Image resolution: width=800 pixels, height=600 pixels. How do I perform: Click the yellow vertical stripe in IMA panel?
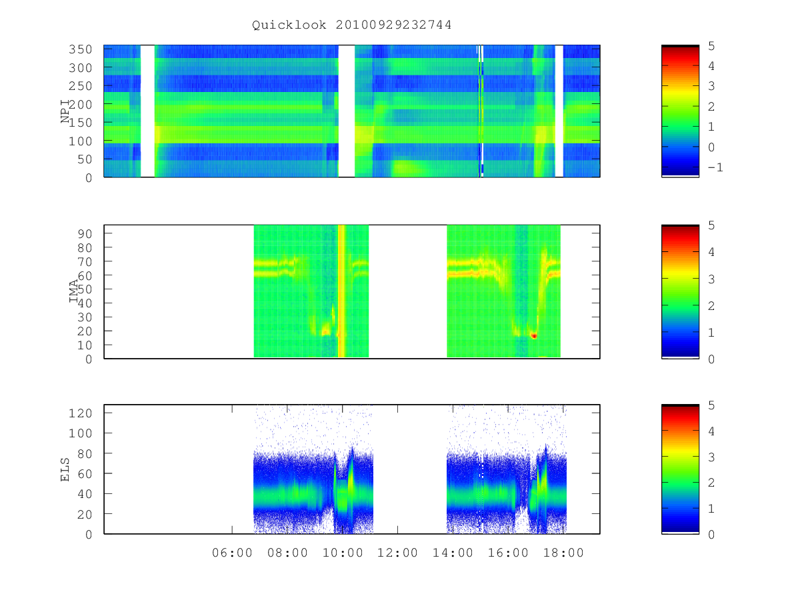(x=341, y=291)
